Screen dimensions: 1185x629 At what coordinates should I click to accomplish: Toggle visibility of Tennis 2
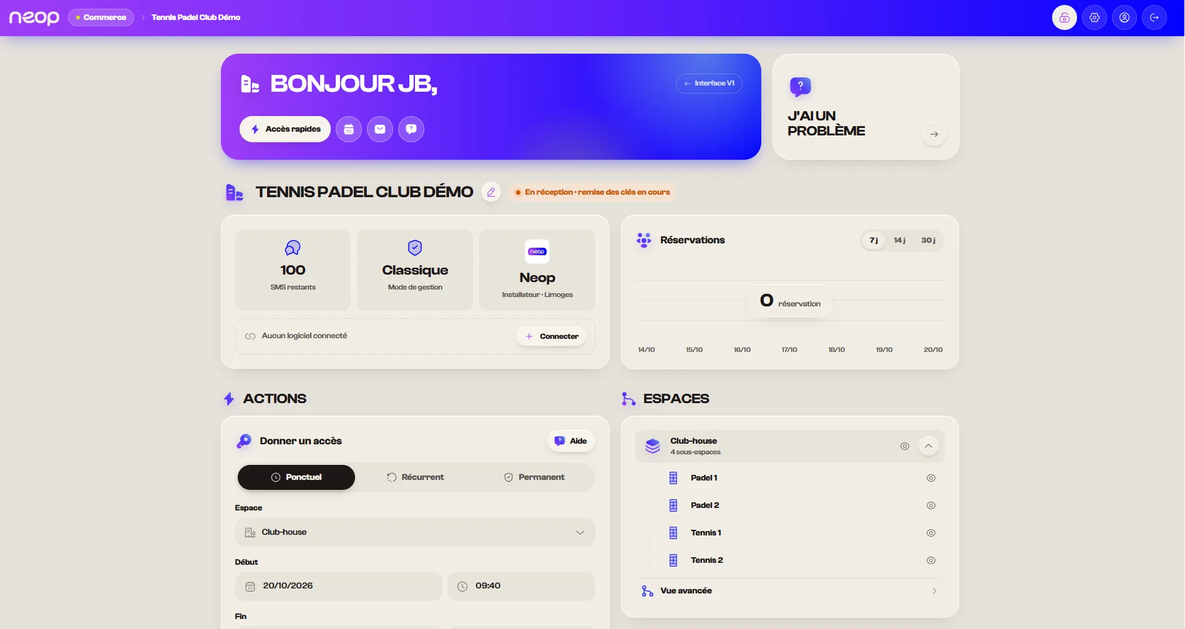tap(931, 560)
